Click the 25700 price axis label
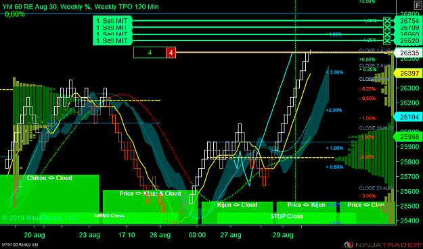Screen dimensions: 423x249 [x=409, y=177]
